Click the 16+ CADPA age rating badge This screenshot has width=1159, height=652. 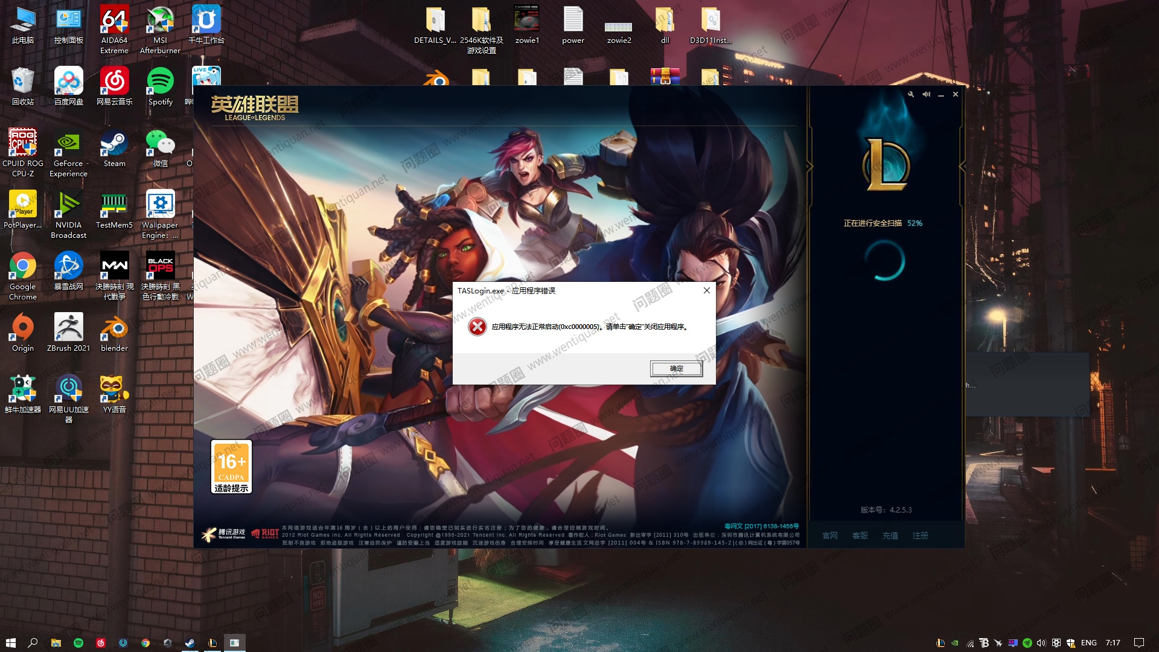231,467
